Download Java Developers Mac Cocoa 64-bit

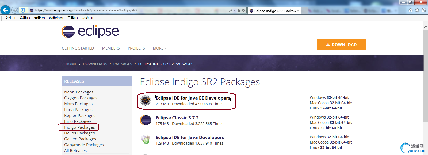(x=347, y=142)
